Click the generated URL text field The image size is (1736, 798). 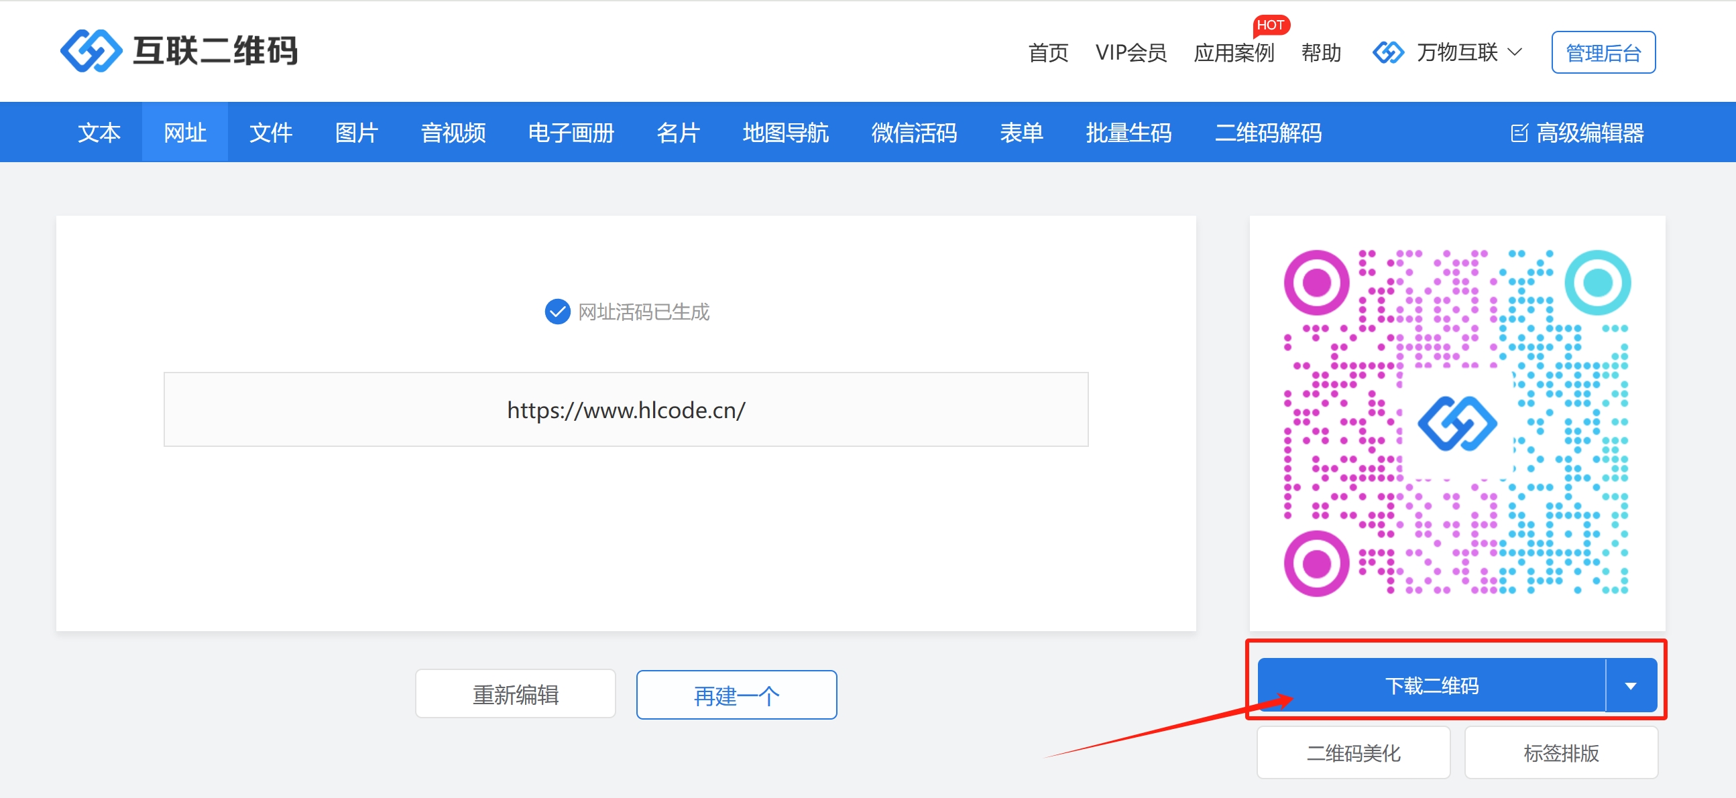626,409
